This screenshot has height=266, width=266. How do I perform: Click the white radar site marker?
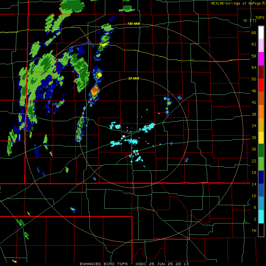tap(124, 136)
